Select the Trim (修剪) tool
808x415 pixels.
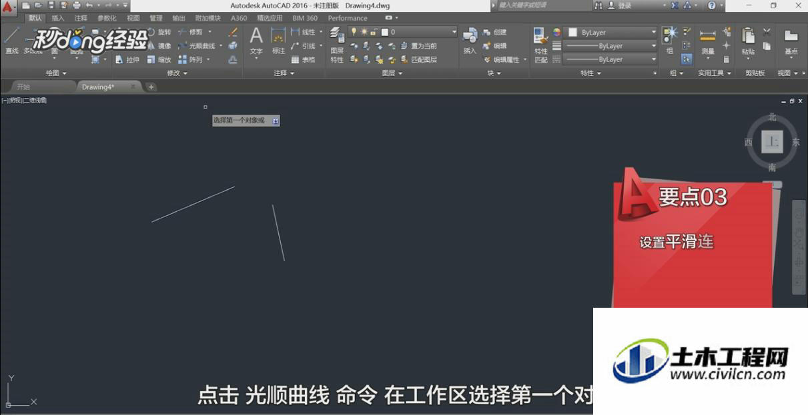pos(190,32)
